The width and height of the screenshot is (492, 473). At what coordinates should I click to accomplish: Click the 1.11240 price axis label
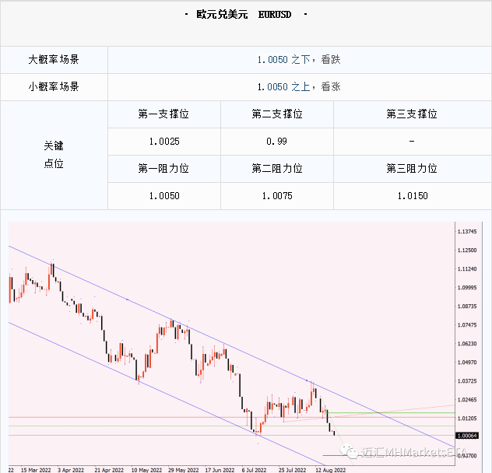(467, 269)
